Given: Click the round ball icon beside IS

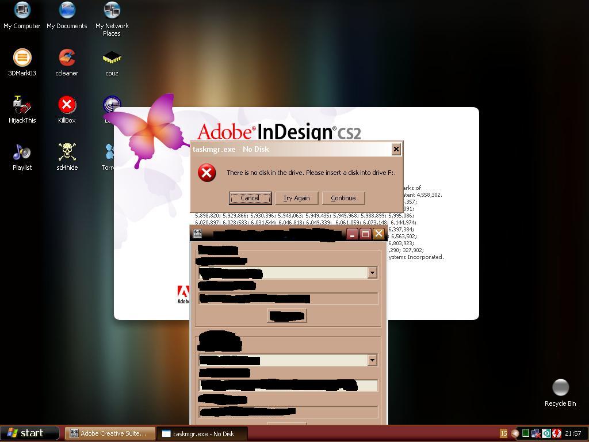Looking at the screenshot, I should 515,433.
